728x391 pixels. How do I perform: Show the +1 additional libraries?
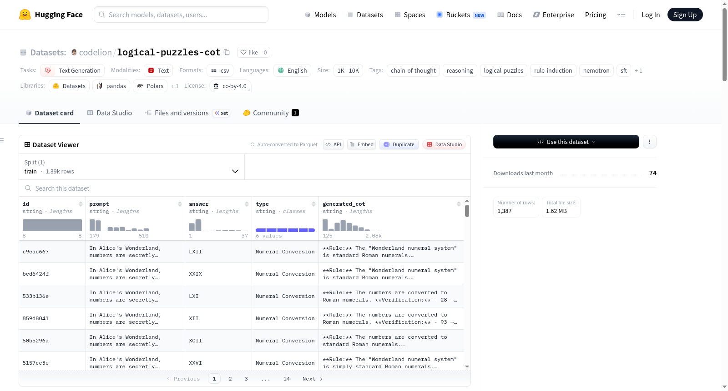click(x=175, y=86)
